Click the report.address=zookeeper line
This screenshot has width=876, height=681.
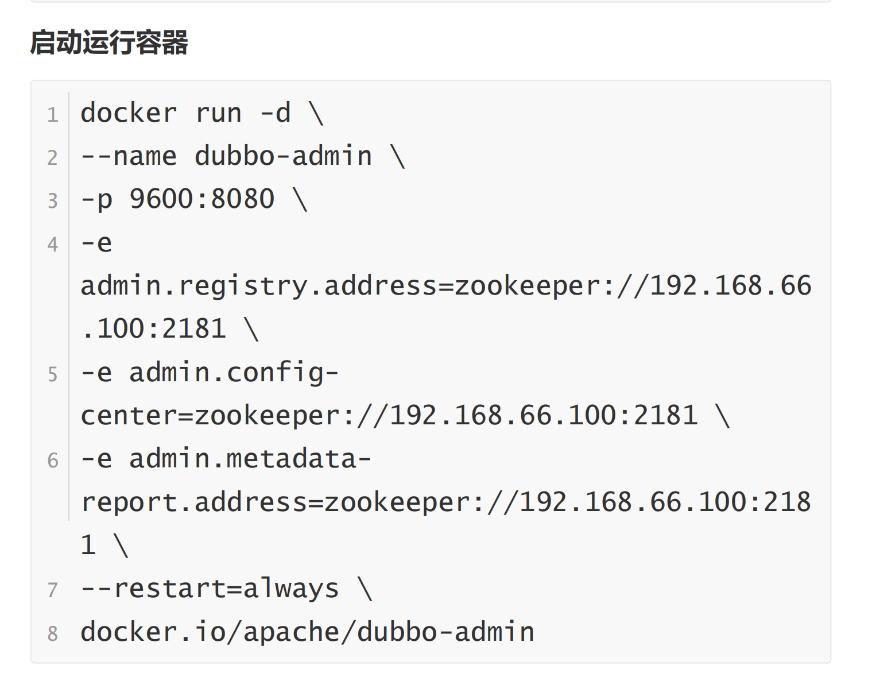pos(446,502)
